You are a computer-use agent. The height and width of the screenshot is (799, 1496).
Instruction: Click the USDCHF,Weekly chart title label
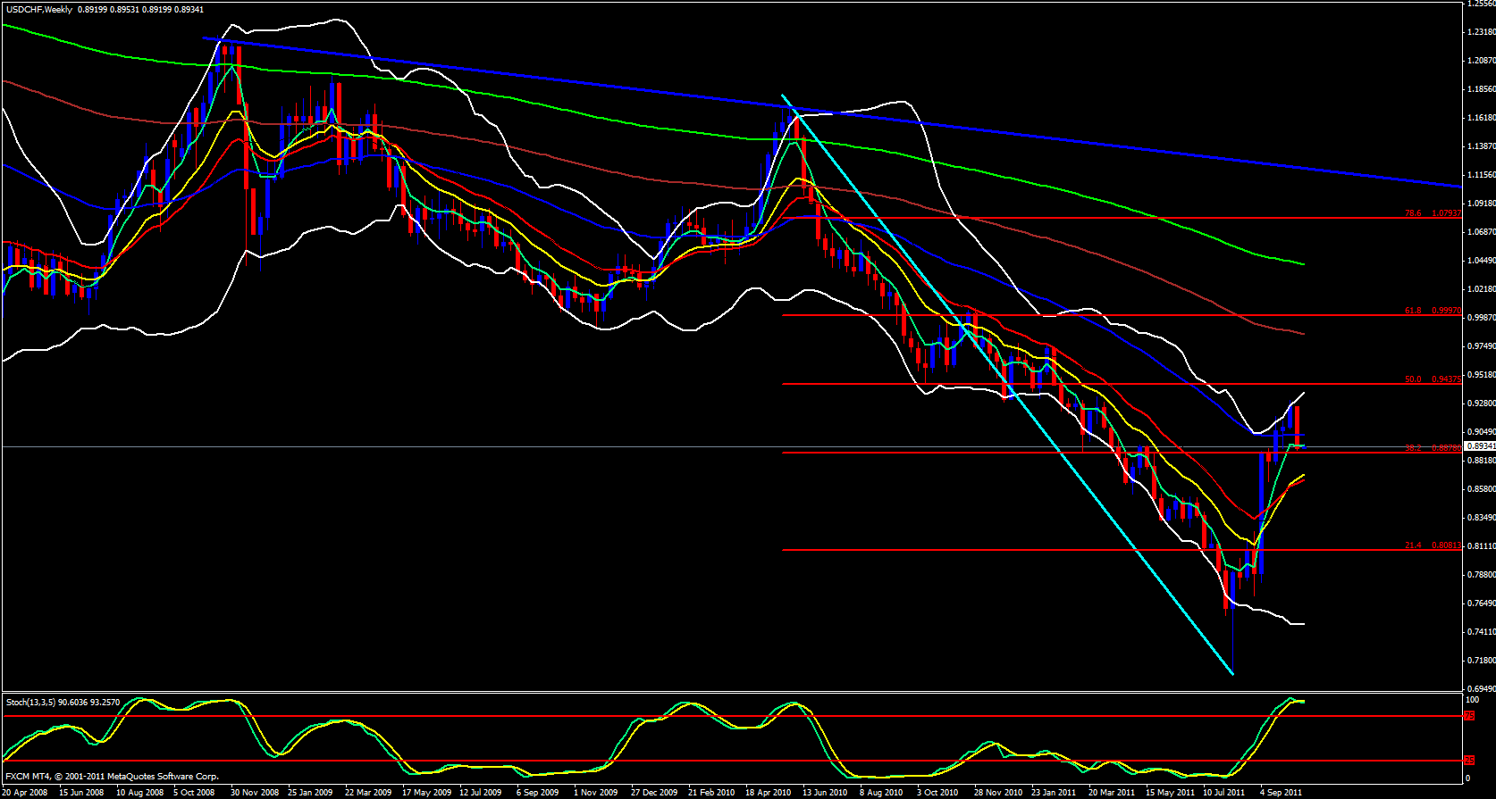click(38, 9)
